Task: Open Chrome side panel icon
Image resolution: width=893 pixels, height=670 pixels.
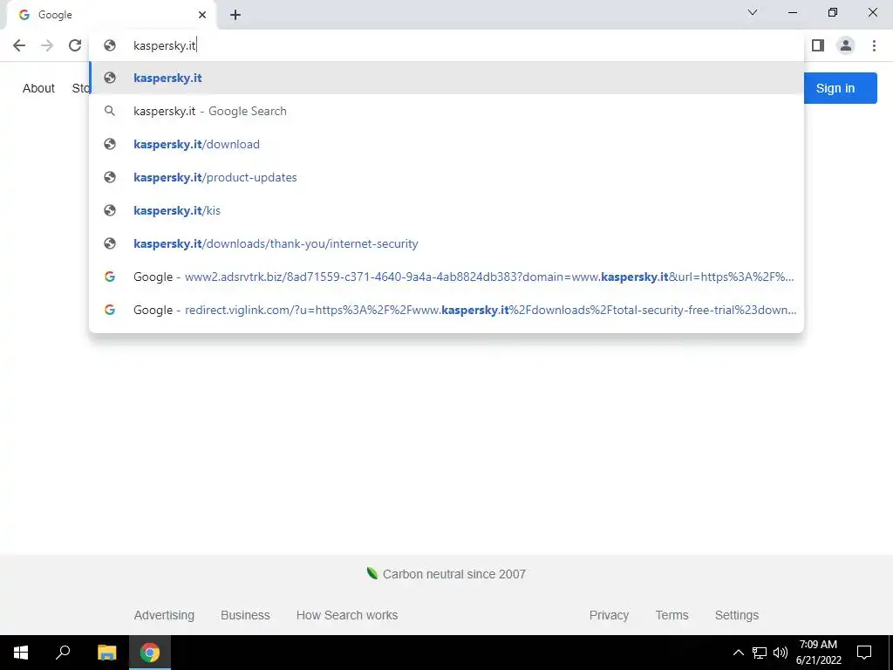Action: point(818,45)
